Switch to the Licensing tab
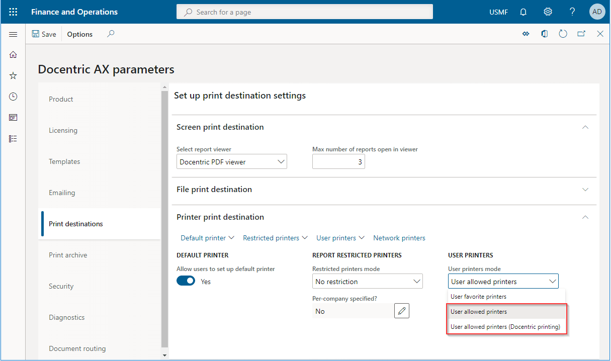The width and height of the screenshot is (611, 361). 100,130
